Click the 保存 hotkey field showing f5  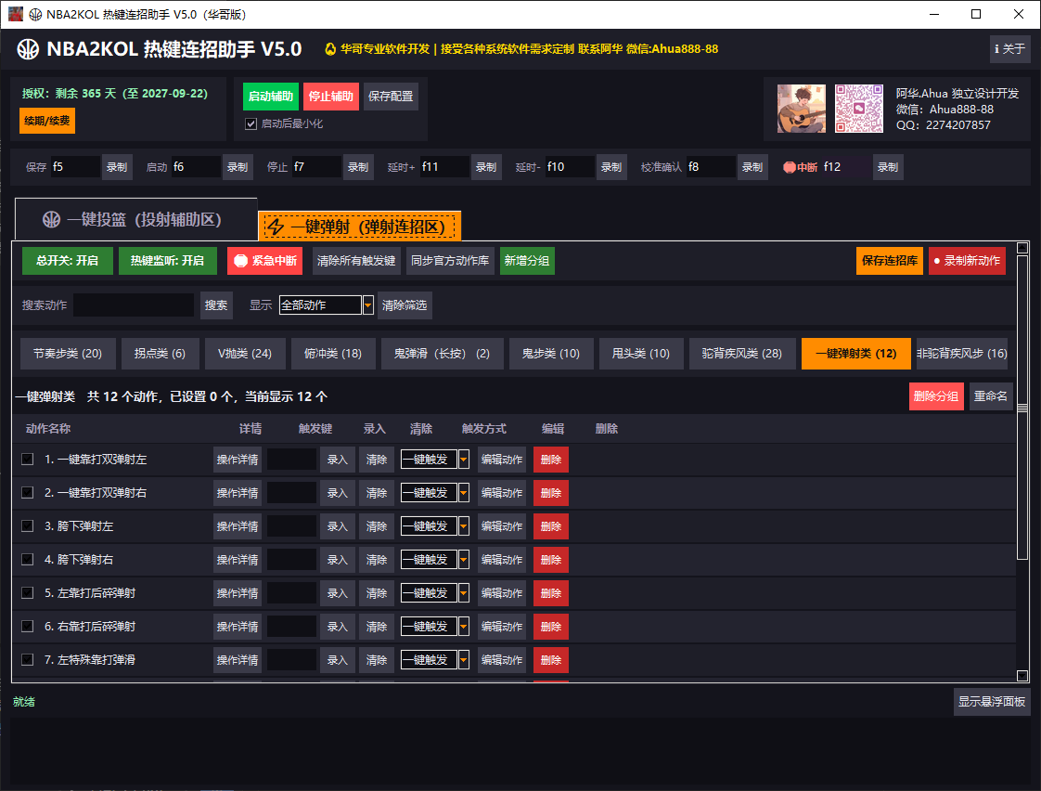[75, 167]
